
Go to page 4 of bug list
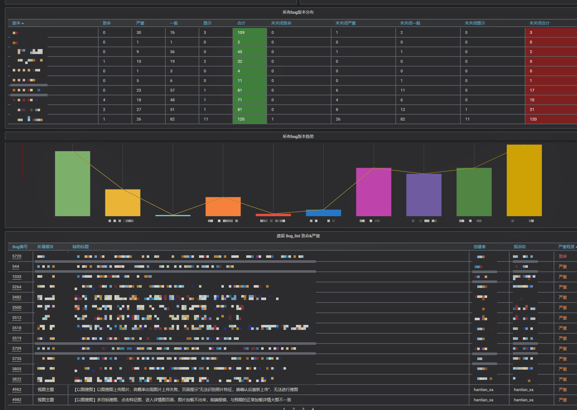313,408
